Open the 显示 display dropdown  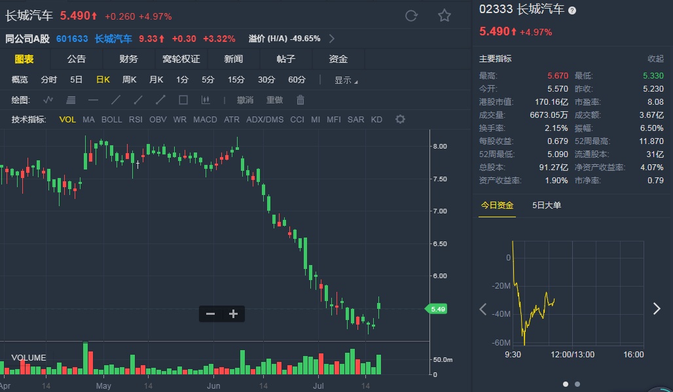pos(346,80)
